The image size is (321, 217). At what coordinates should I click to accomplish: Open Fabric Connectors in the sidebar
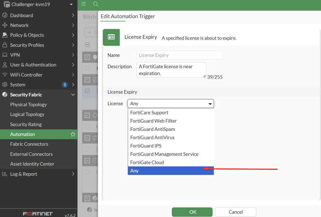coord(29,144)
